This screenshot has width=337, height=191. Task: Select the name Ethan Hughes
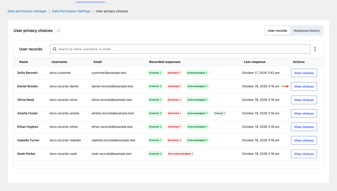(28, 127)
